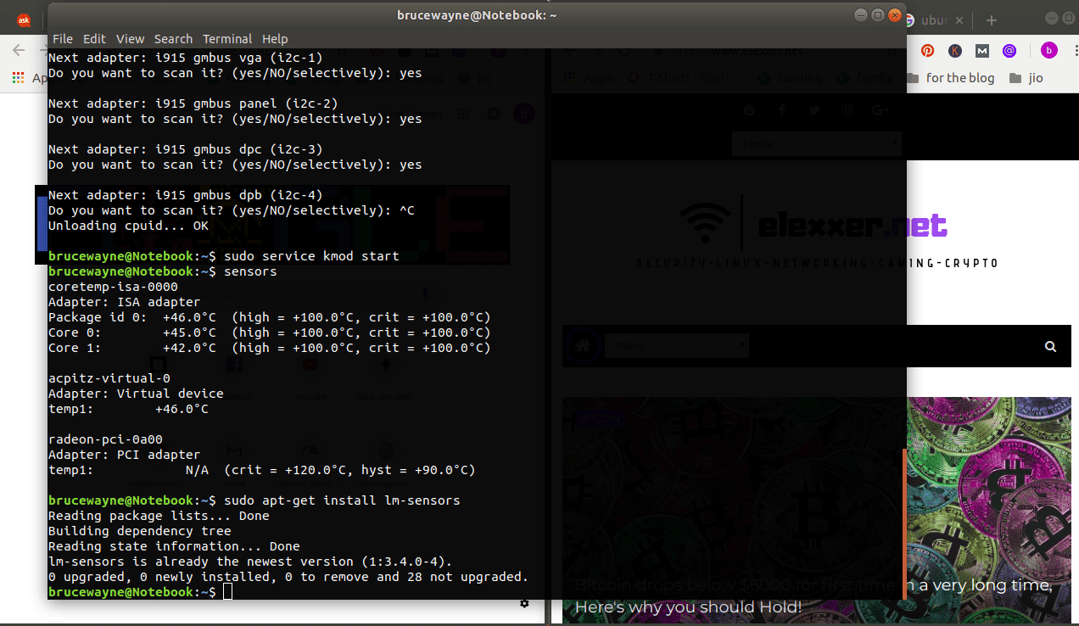Click the purple @ bookmark icon
This screenshot has width=1079, height=626.
[1010, 51]
